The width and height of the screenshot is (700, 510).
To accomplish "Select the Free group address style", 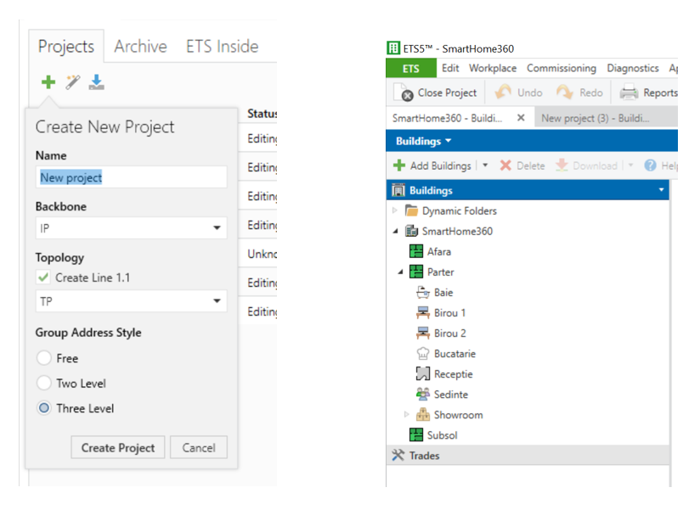I will [44, 358].
